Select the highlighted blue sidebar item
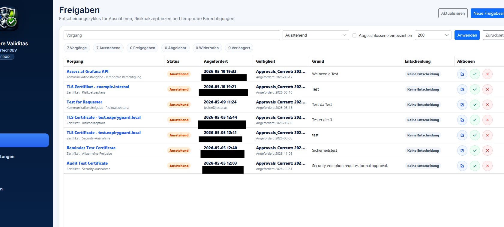 (24, 140)
